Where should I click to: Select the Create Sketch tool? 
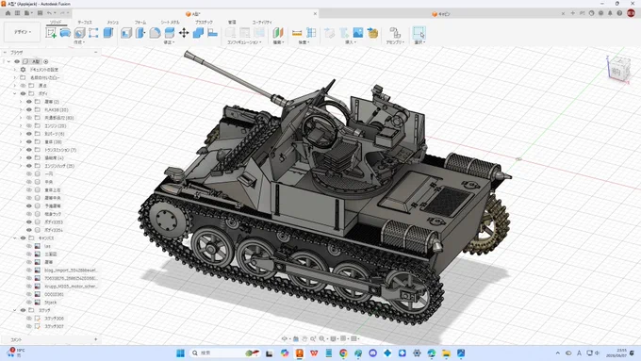tap(51, 33)
